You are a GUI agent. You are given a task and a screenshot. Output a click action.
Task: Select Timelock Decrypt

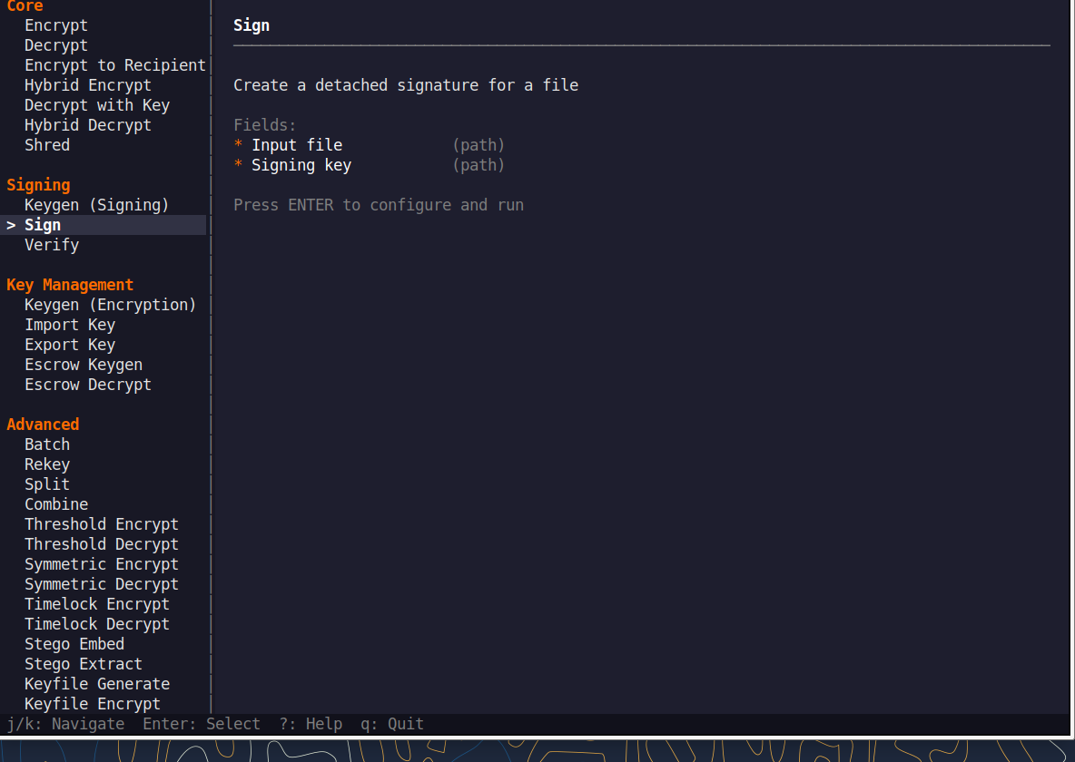96,623
